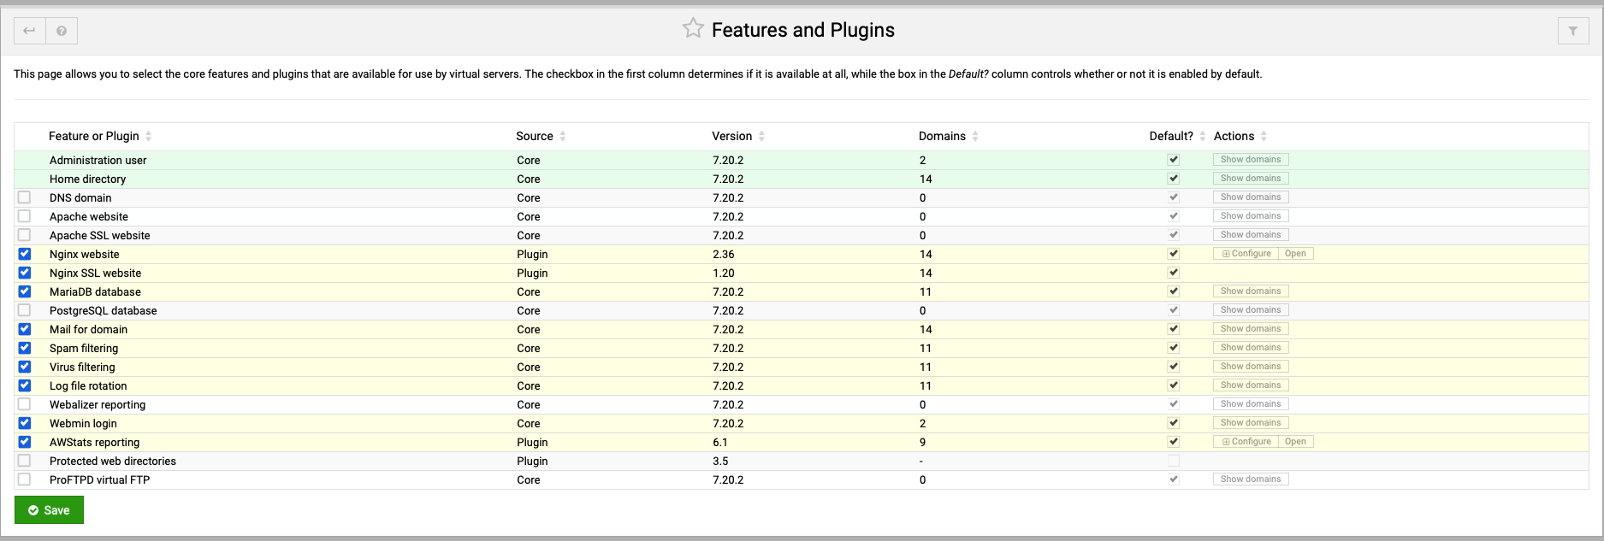Enable the Apache SSL website checkbox
The height and width of the screenshot is (541, 1604).
click(24, 235)
